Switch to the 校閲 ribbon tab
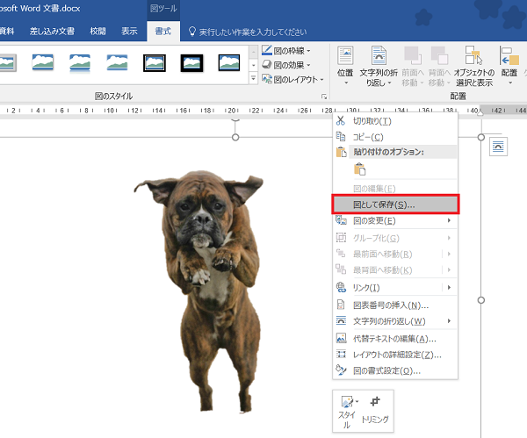 coord(97,32)
